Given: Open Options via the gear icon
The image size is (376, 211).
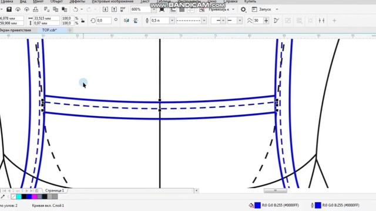Looking at the screenshot, I should (x=243, y=9).
